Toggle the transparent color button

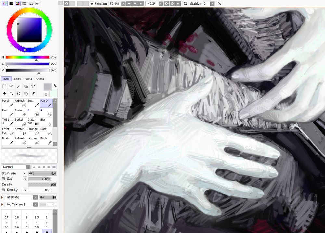(46, 95)
